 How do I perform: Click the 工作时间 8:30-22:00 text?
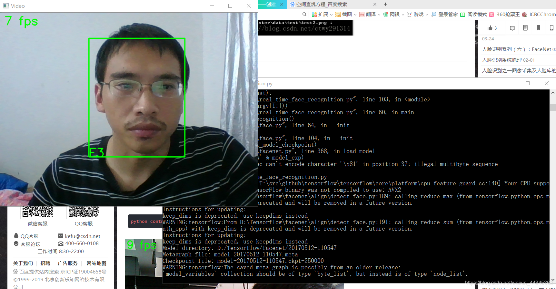pos(61,251)
